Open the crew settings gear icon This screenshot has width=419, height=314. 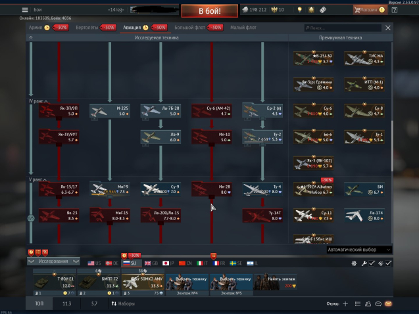point(355,263)
